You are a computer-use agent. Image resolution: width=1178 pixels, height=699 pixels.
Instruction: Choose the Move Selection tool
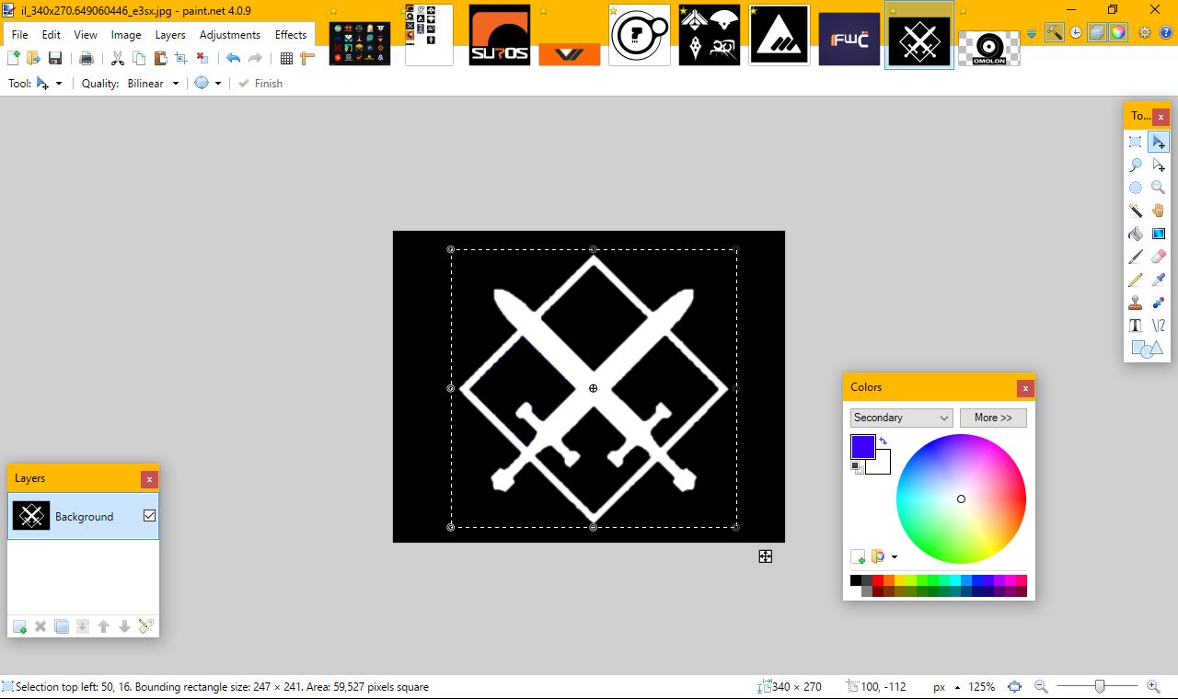[1159, 165]
